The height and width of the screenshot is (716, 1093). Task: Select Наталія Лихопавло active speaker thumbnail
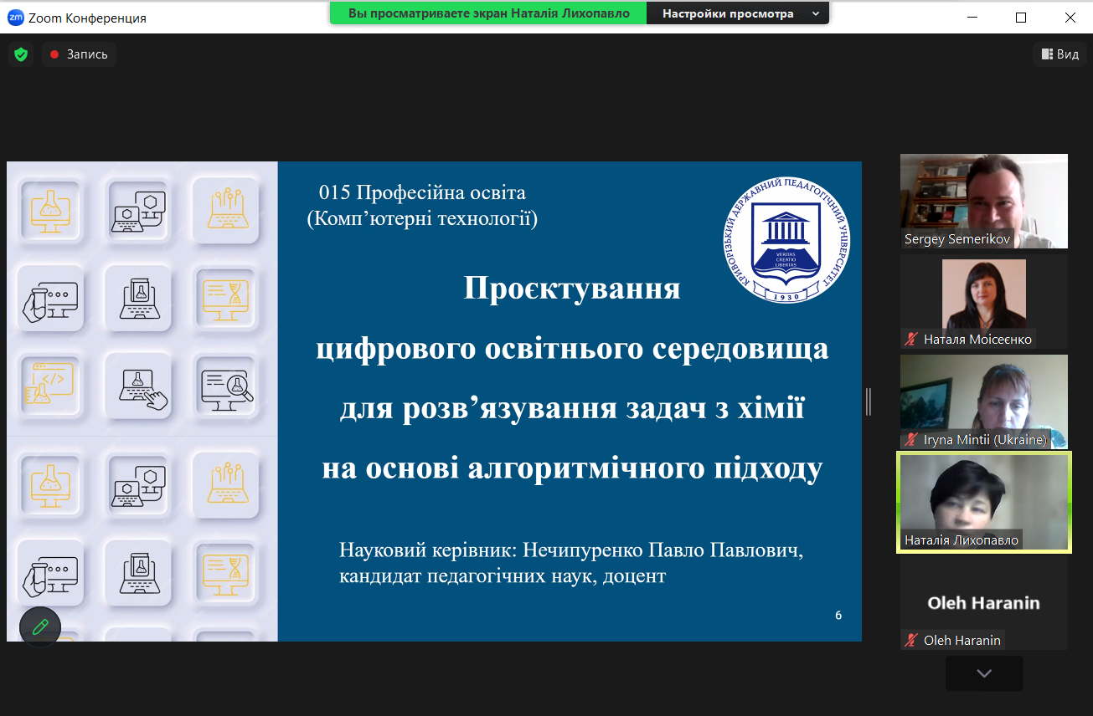(x=984, y=503)
